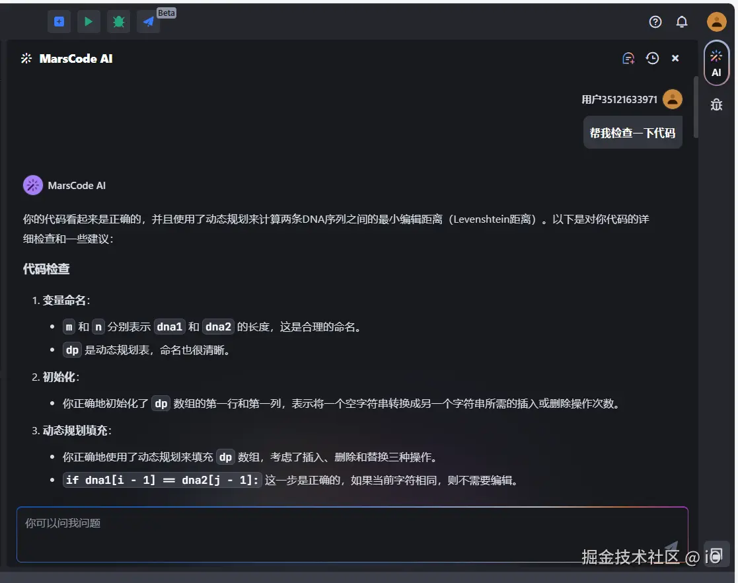Click the if dna1[i - 1] == dna2[j - 1]: code snippet
This screenshot has height=583, width=738.
pyautogui.click(x=162, y=481)
